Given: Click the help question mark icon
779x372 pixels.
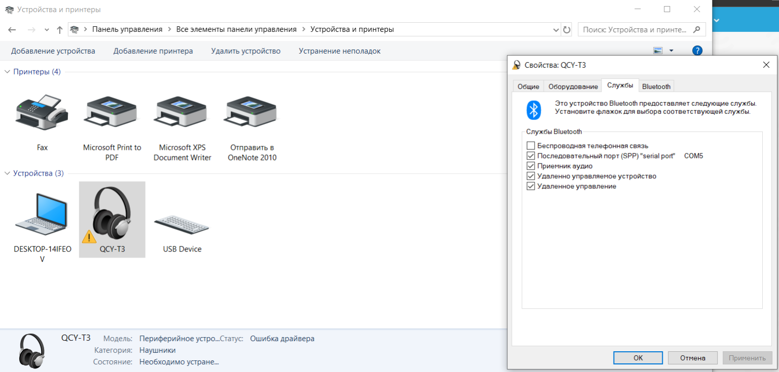Looking at the screenshot, I should point(697,51).
